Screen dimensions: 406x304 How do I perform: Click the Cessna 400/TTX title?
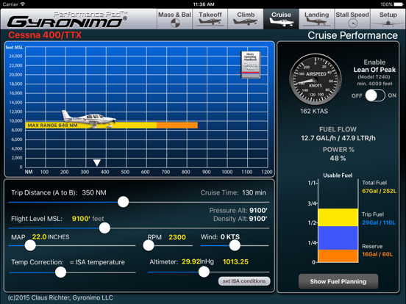45,35
